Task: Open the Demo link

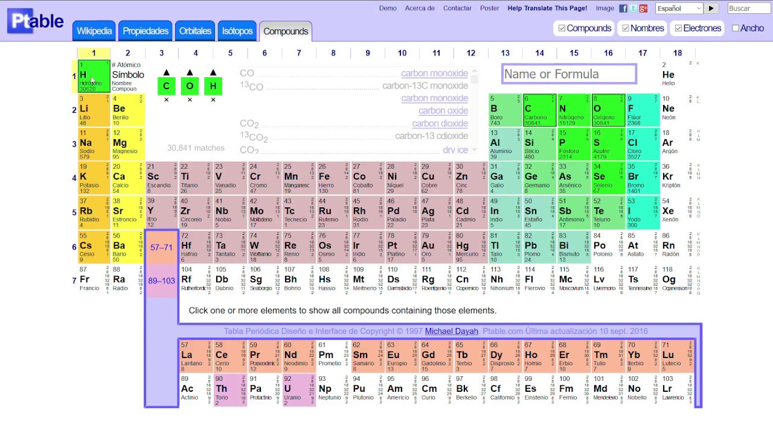Action: (388, 8)
